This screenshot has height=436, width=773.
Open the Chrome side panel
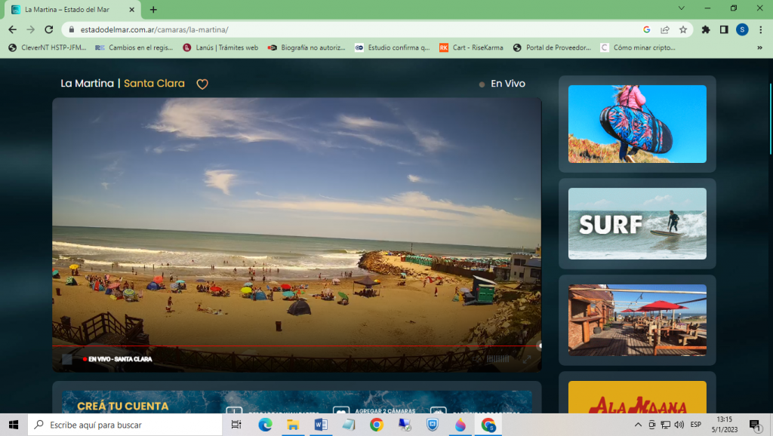pos(724,29)
